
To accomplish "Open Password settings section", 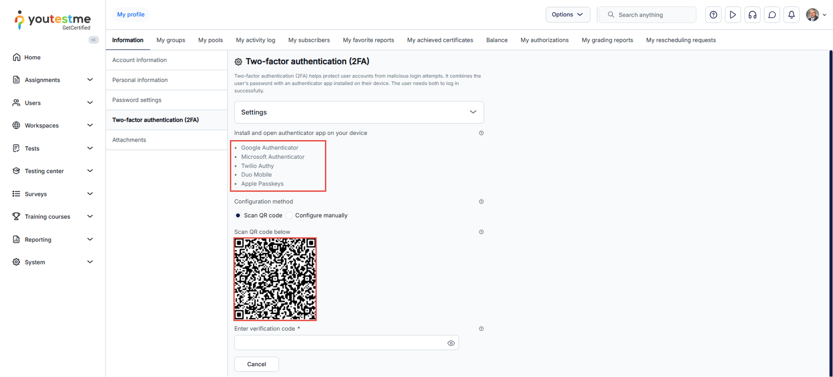I will [x=137, y=100].
